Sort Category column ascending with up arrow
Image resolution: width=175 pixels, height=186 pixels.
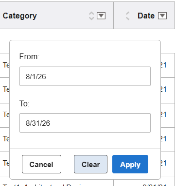pyautogui.click(x=91, y=14)
